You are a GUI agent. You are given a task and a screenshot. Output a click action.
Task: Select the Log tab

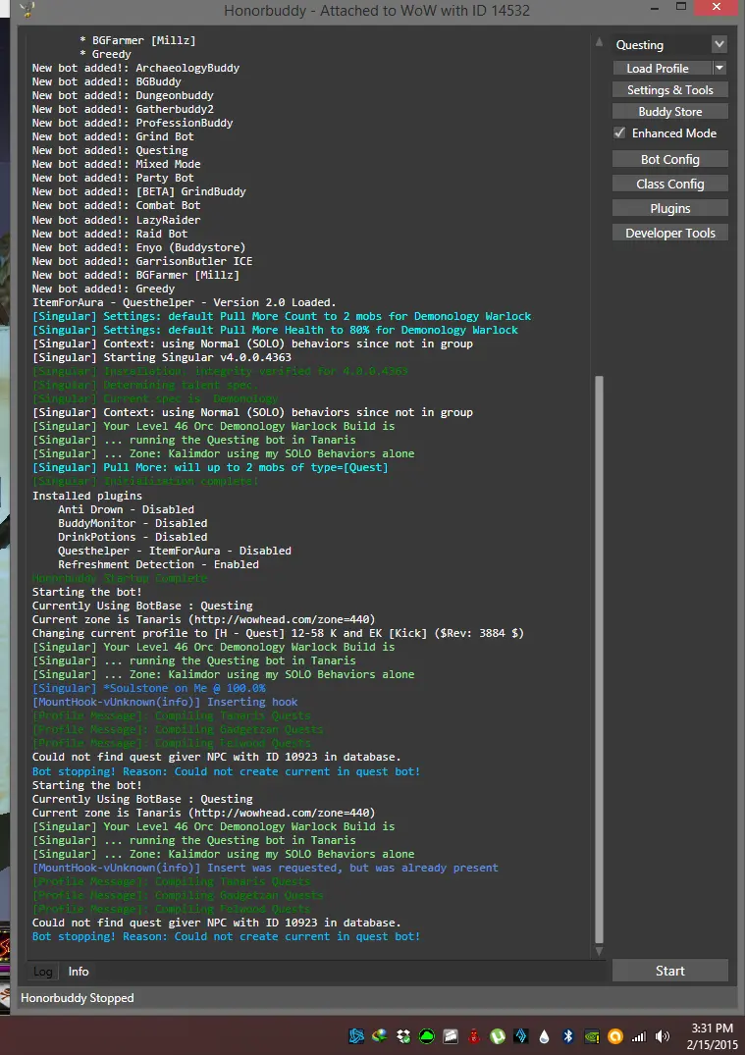click(x=42, y=972)
